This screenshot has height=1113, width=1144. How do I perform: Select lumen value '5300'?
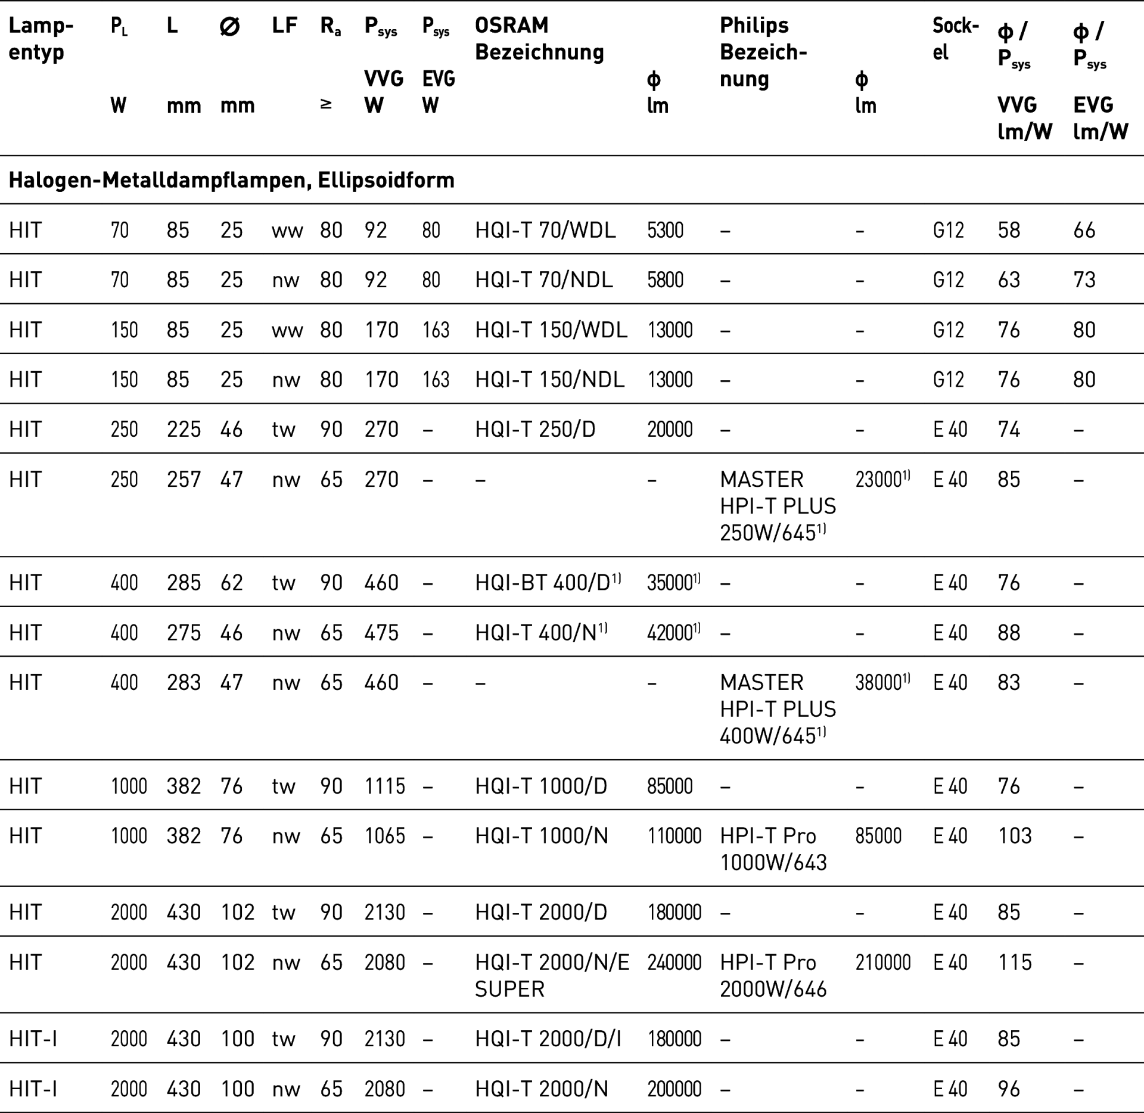tap(666, 230)
